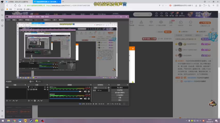Pop out the transitions dock panel

tap(109, 85)
